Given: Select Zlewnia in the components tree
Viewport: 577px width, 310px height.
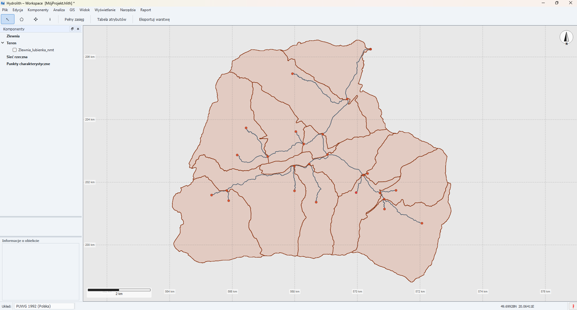Looking at the screenshot, I should 13,36.
